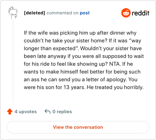Click the Reddit snoo logo icon
This screenshot has height=140, width=156.
point(126,13)
